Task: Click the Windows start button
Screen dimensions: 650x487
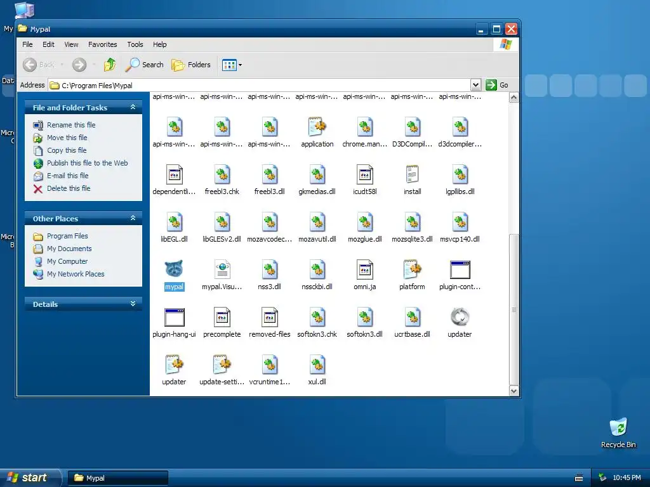Action: 30,477
